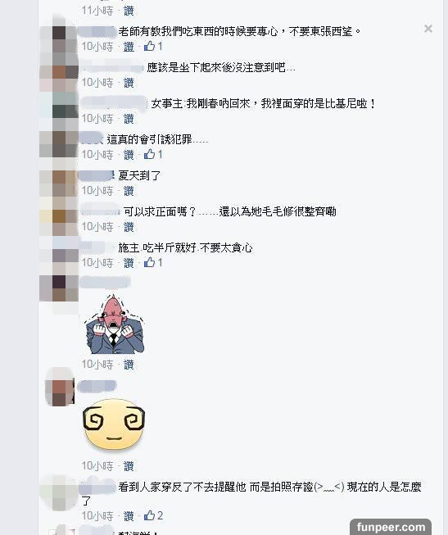Click the funpeer.com watermark

coord(391,527)
